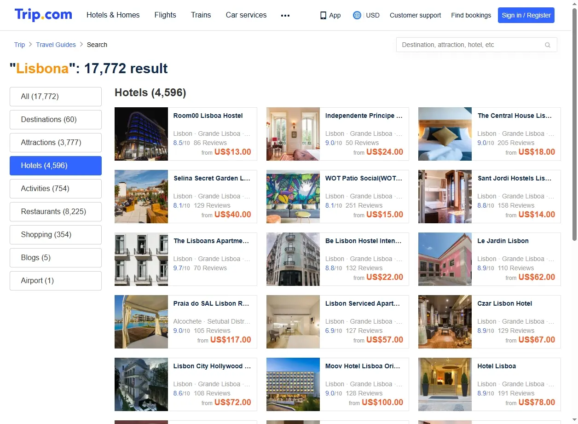Open The Lisboans Apartments thumbnail

(x=141, y=259)
